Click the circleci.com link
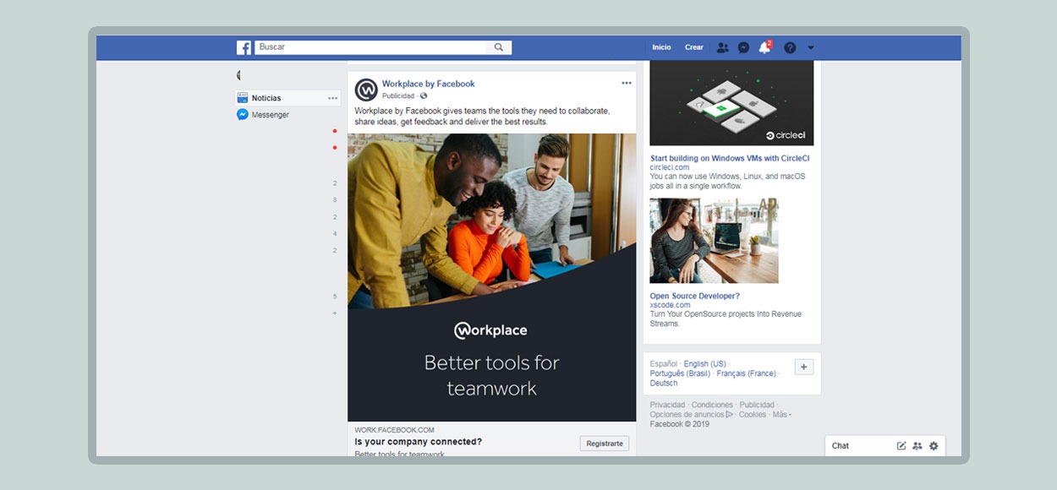Image resolution: width=1057 pixels, height=490 pixels. (670, 167)
